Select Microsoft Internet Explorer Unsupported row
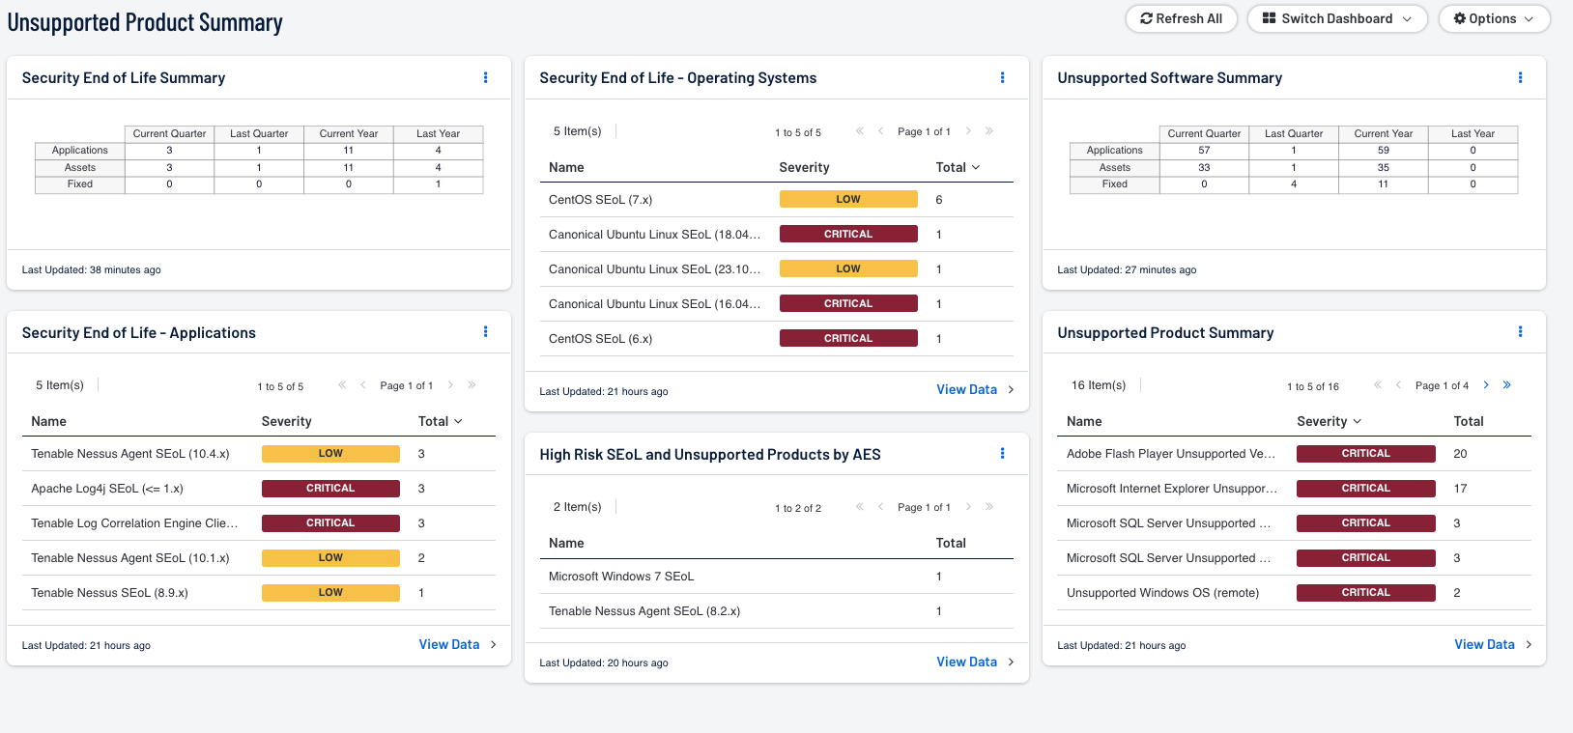1573x733 pixels. tap(1295, 489)
